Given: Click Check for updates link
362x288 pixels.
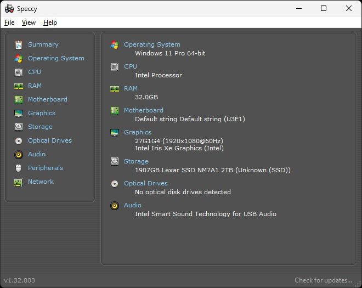Looking at the screenshot, I should click(323, 280).
